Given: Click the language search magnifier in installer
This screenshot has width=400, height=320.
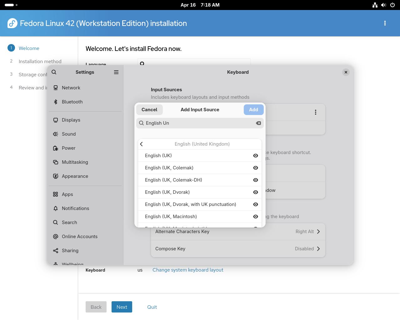Looking at the screenshot, I should (142, 63).
